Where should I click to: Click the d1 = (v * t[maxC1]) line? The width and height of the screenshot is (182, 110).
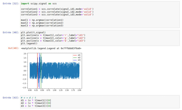click(36, 100)
